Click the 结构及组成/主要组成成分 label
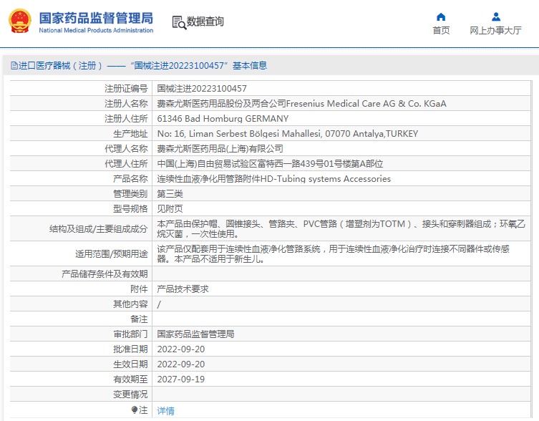Image resolution: width=539 pixels, height=421 pixels. [98, 228]
